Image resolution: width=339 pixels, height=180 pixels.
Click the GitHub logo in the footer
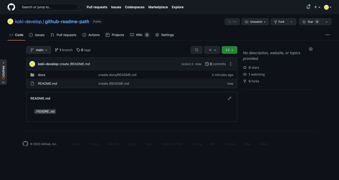[x=25, y=144]
